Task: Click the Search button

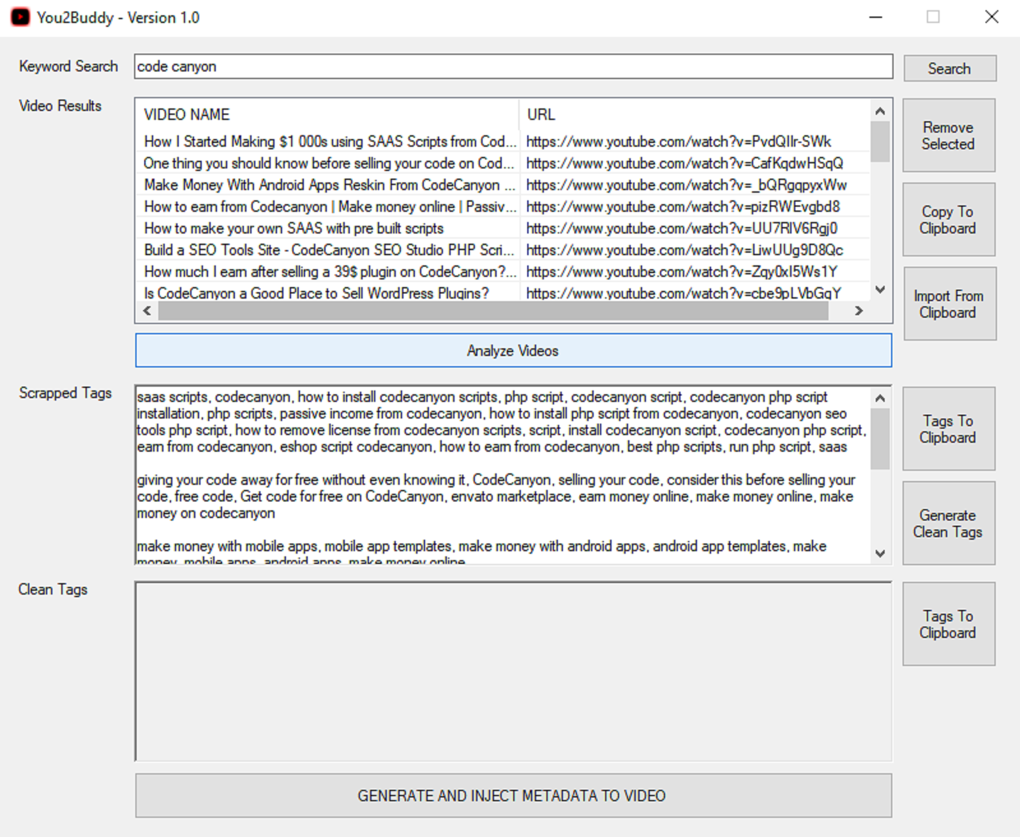Action: point(949,68)
